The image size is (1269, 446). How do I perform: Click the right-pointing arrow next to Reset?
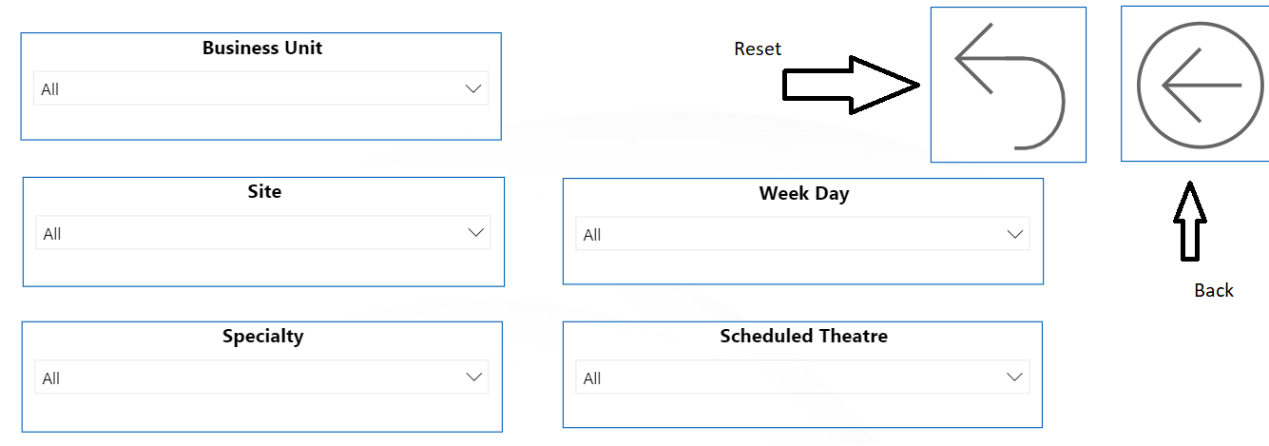851,86
